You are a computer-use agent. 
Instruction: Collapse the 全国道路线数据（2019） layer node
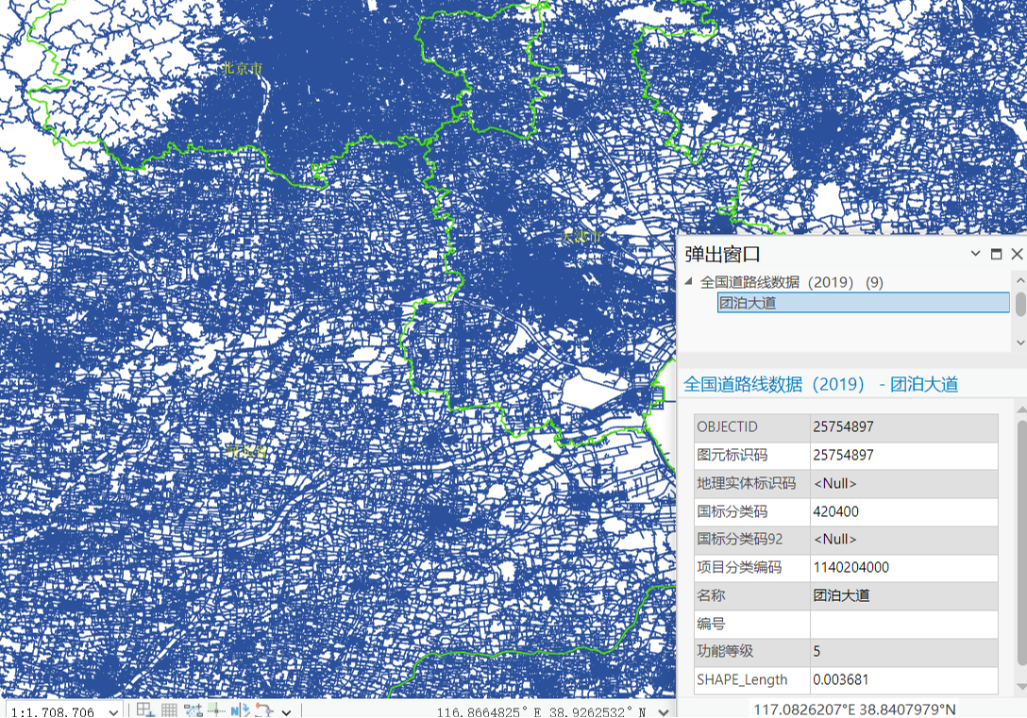(x=688, y=281)
